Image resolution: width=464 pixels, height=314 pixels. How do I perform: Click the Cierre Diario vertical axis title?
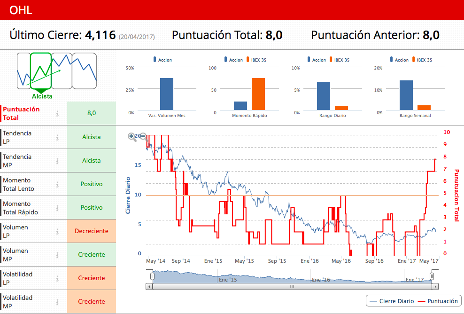tap(128, 196)
